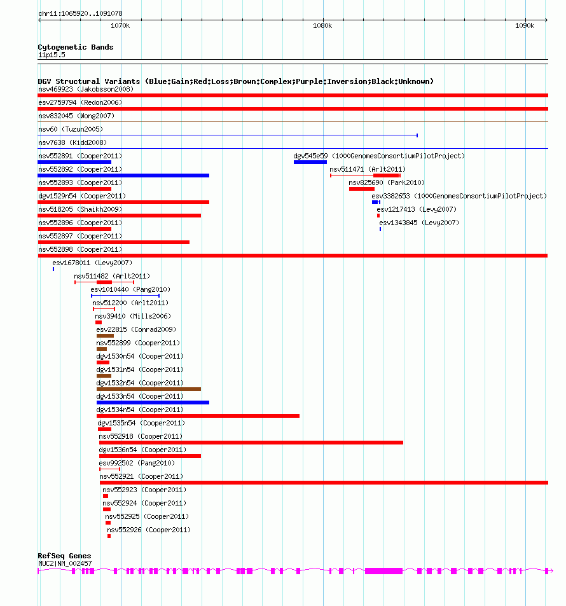The width and height of the screenshot is (566, 606).
Task: Click dgv1529n54 (Cooper2011) label
Action: 82,196
